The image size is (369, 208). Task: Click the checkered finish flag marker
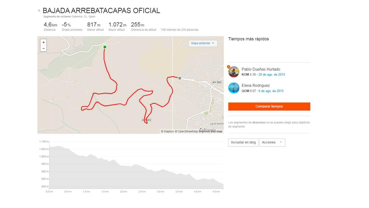pos(180,78)
